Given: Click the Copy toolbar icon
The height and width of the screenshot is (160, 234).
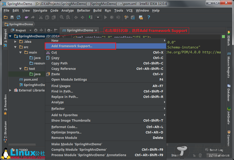Looking at the screenshot, I should (47, 17).
